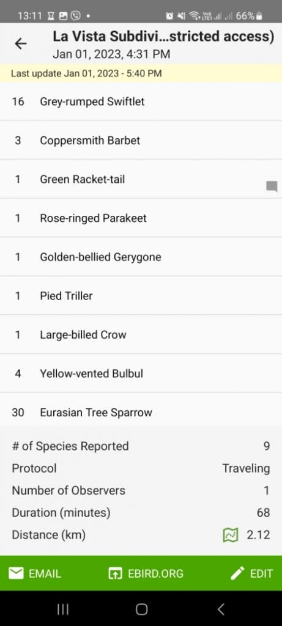This screenshot has height=626, width=282.
Task: Open the Green Racket-tail comment icon
Action: tap(272, 186)
